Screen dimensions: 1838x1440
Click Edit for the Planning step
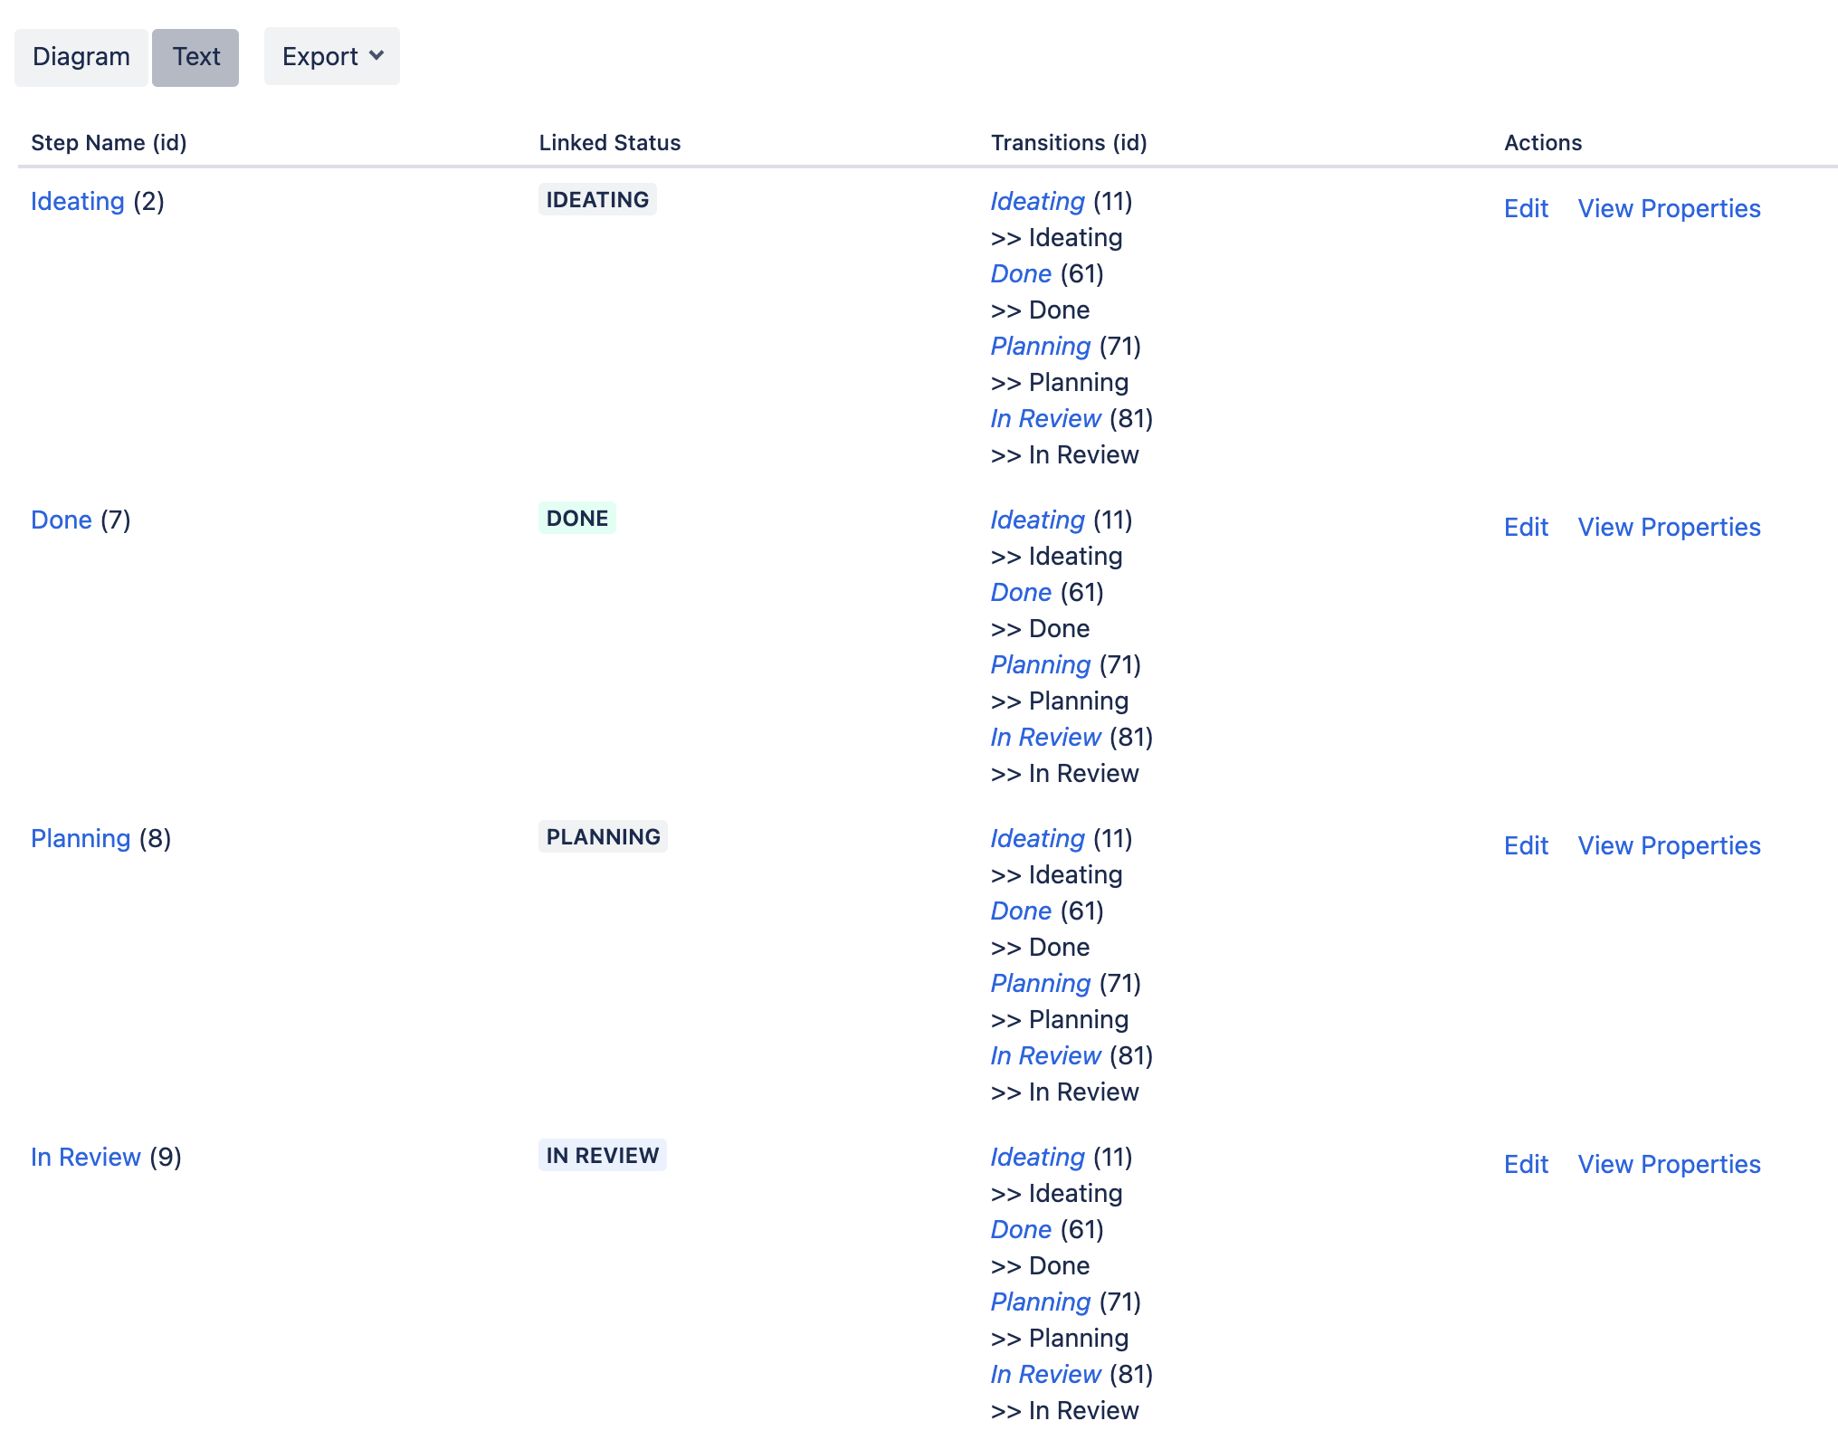pyautogui.click(x=1526, y=845)
